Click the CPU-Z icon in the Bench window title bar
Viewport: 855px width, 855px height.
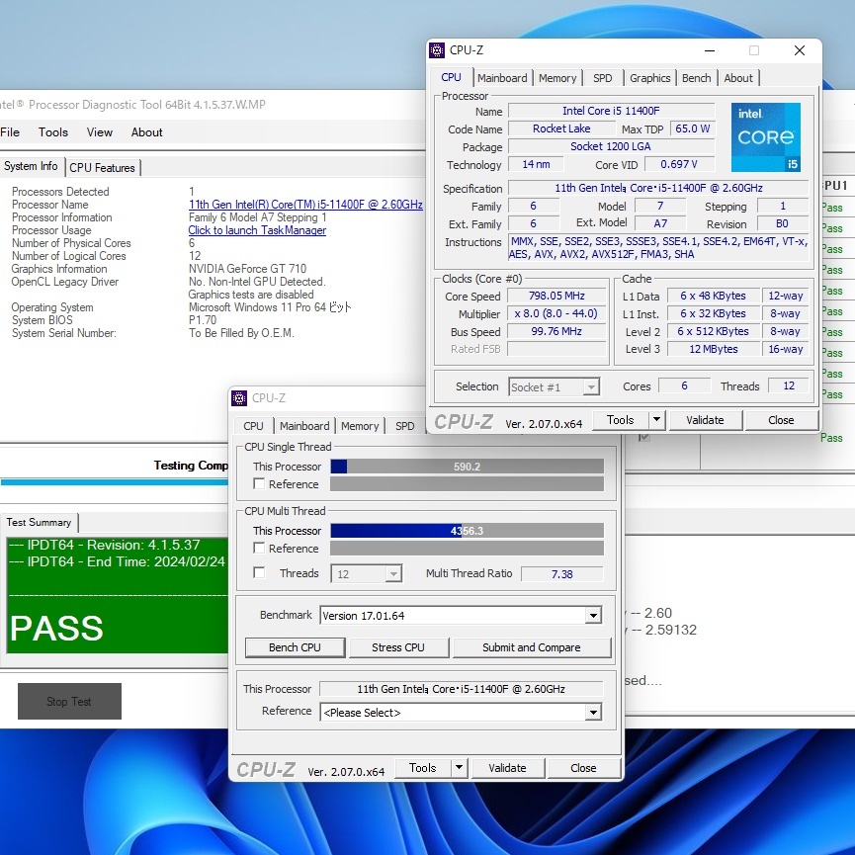pos(237,397)
